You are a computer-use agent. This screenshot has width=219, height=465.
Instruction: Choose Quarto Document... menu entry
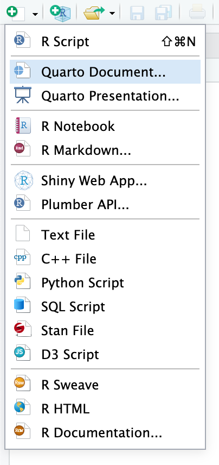coord(105,72)
